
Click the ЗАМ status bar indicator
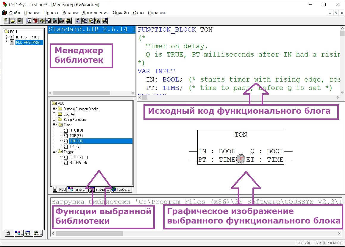(x=318, y=243)
